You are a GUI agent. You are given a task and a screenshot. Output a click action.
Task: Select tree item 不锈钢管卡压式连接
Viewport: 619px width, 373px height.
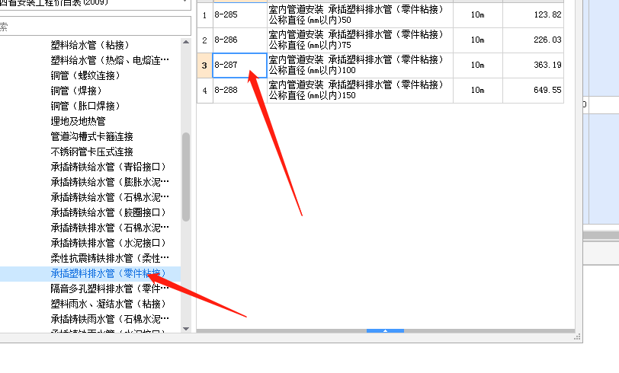click(x=92, y=151)
